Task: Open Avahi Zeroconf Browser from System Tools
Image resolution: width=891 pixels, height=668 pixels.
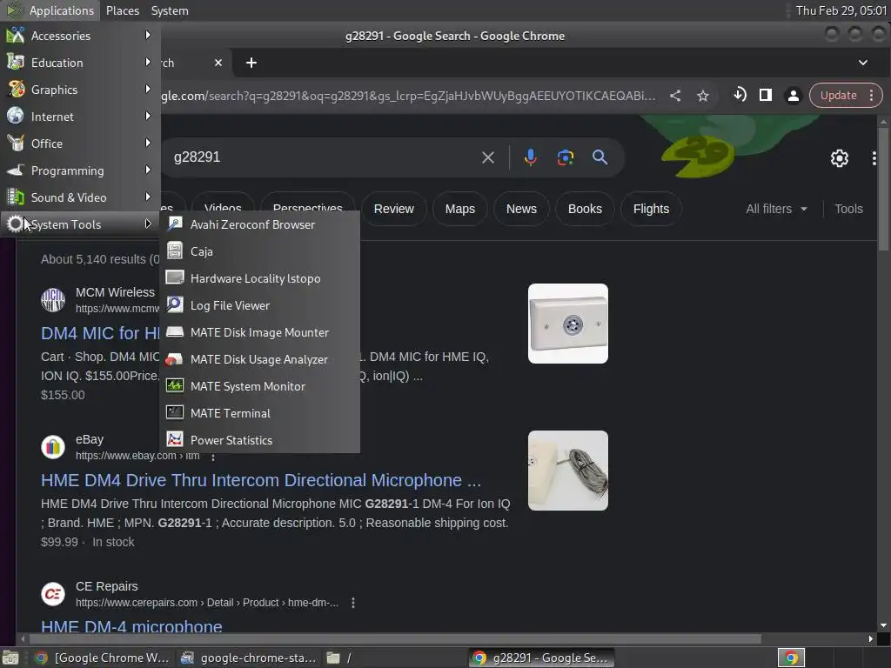Action: (x=259, y=224)
